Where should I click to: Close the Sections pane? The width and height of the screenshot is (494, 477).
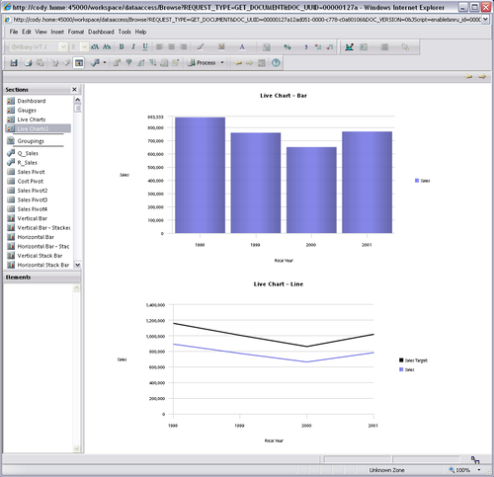point(74,90)
